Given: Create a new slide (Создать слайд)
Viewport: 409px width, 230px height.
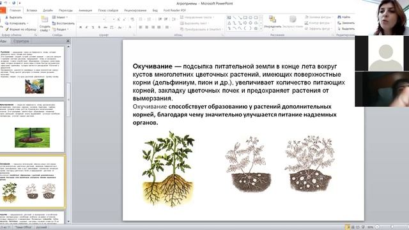Looking at the screenshot, I should tap(45, 24).
